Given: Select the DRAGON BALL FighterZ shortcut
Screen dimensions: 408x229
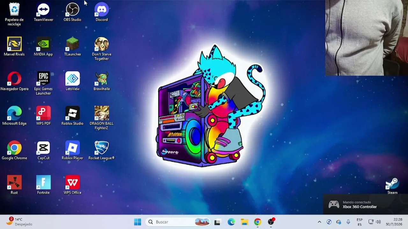Looking at the screenshot, I should [x=102, y=118].
